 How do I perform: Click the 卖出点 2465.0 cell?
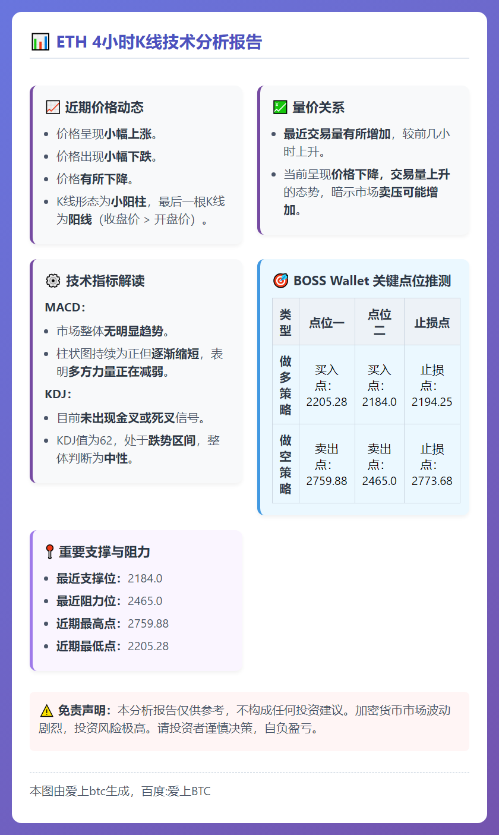point(380,464)
